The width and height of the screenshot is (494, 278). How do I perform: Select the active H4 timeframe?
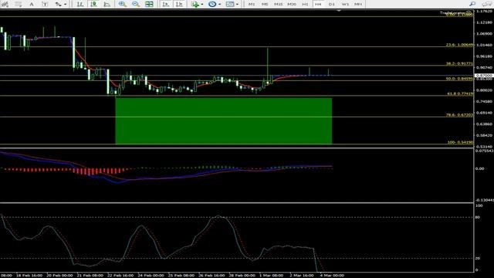click(x=318, y=4)
